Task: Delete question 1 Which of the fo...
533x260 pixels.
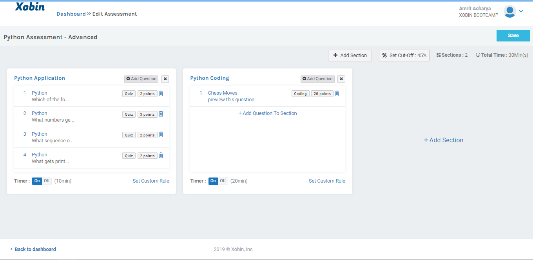Action: click(x=161, y=93)
